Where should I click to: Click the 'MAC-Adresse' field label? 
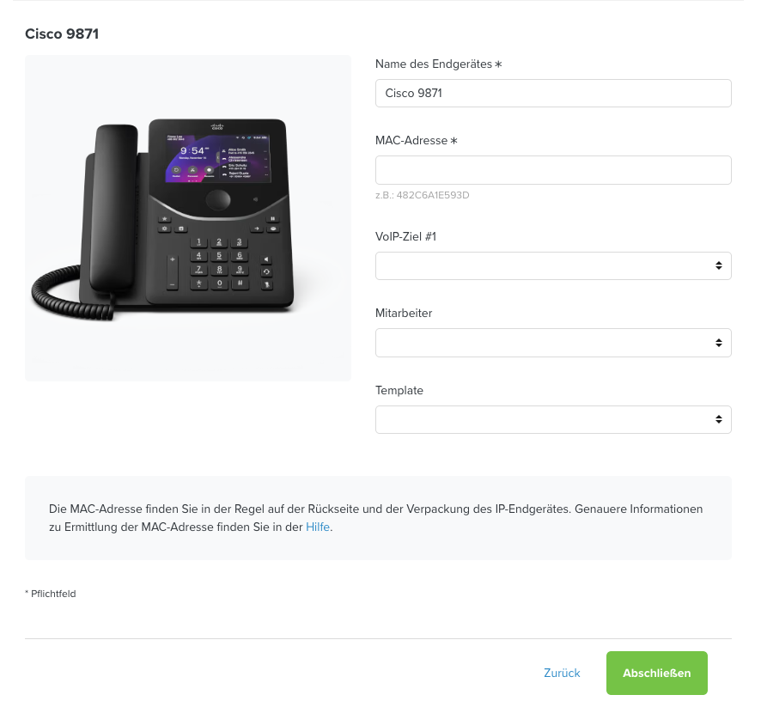tap(416, 141)
